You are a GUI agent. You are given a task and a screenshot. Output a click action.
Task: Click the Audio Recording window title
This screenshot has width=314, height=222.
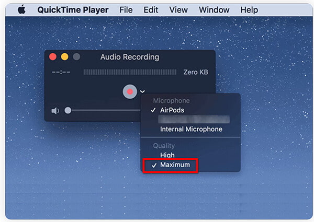[130, 57]
